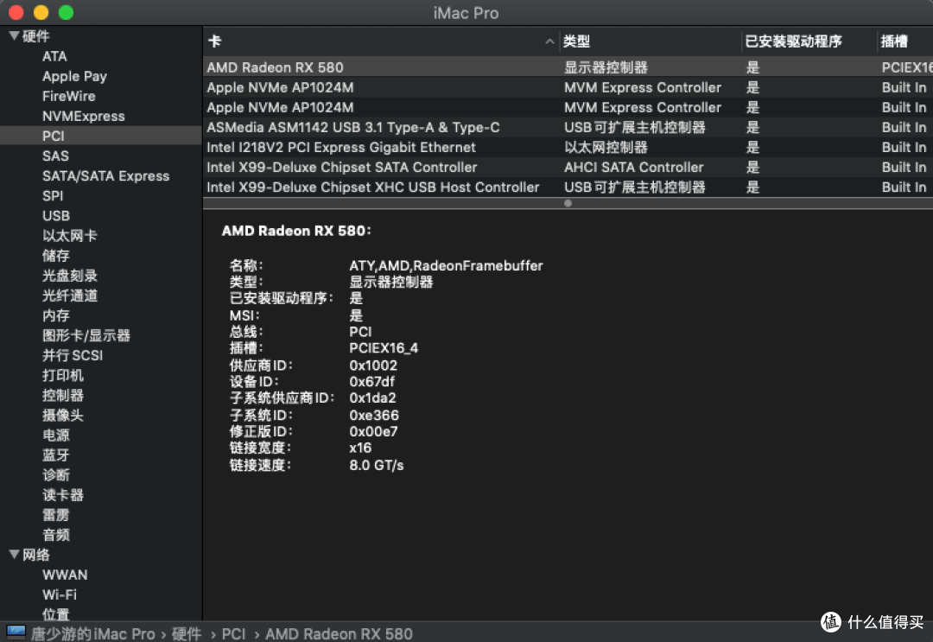
Task: Select ASMedia ASM1142 USB 3.1 row
Action: click(x=568, y=127)
